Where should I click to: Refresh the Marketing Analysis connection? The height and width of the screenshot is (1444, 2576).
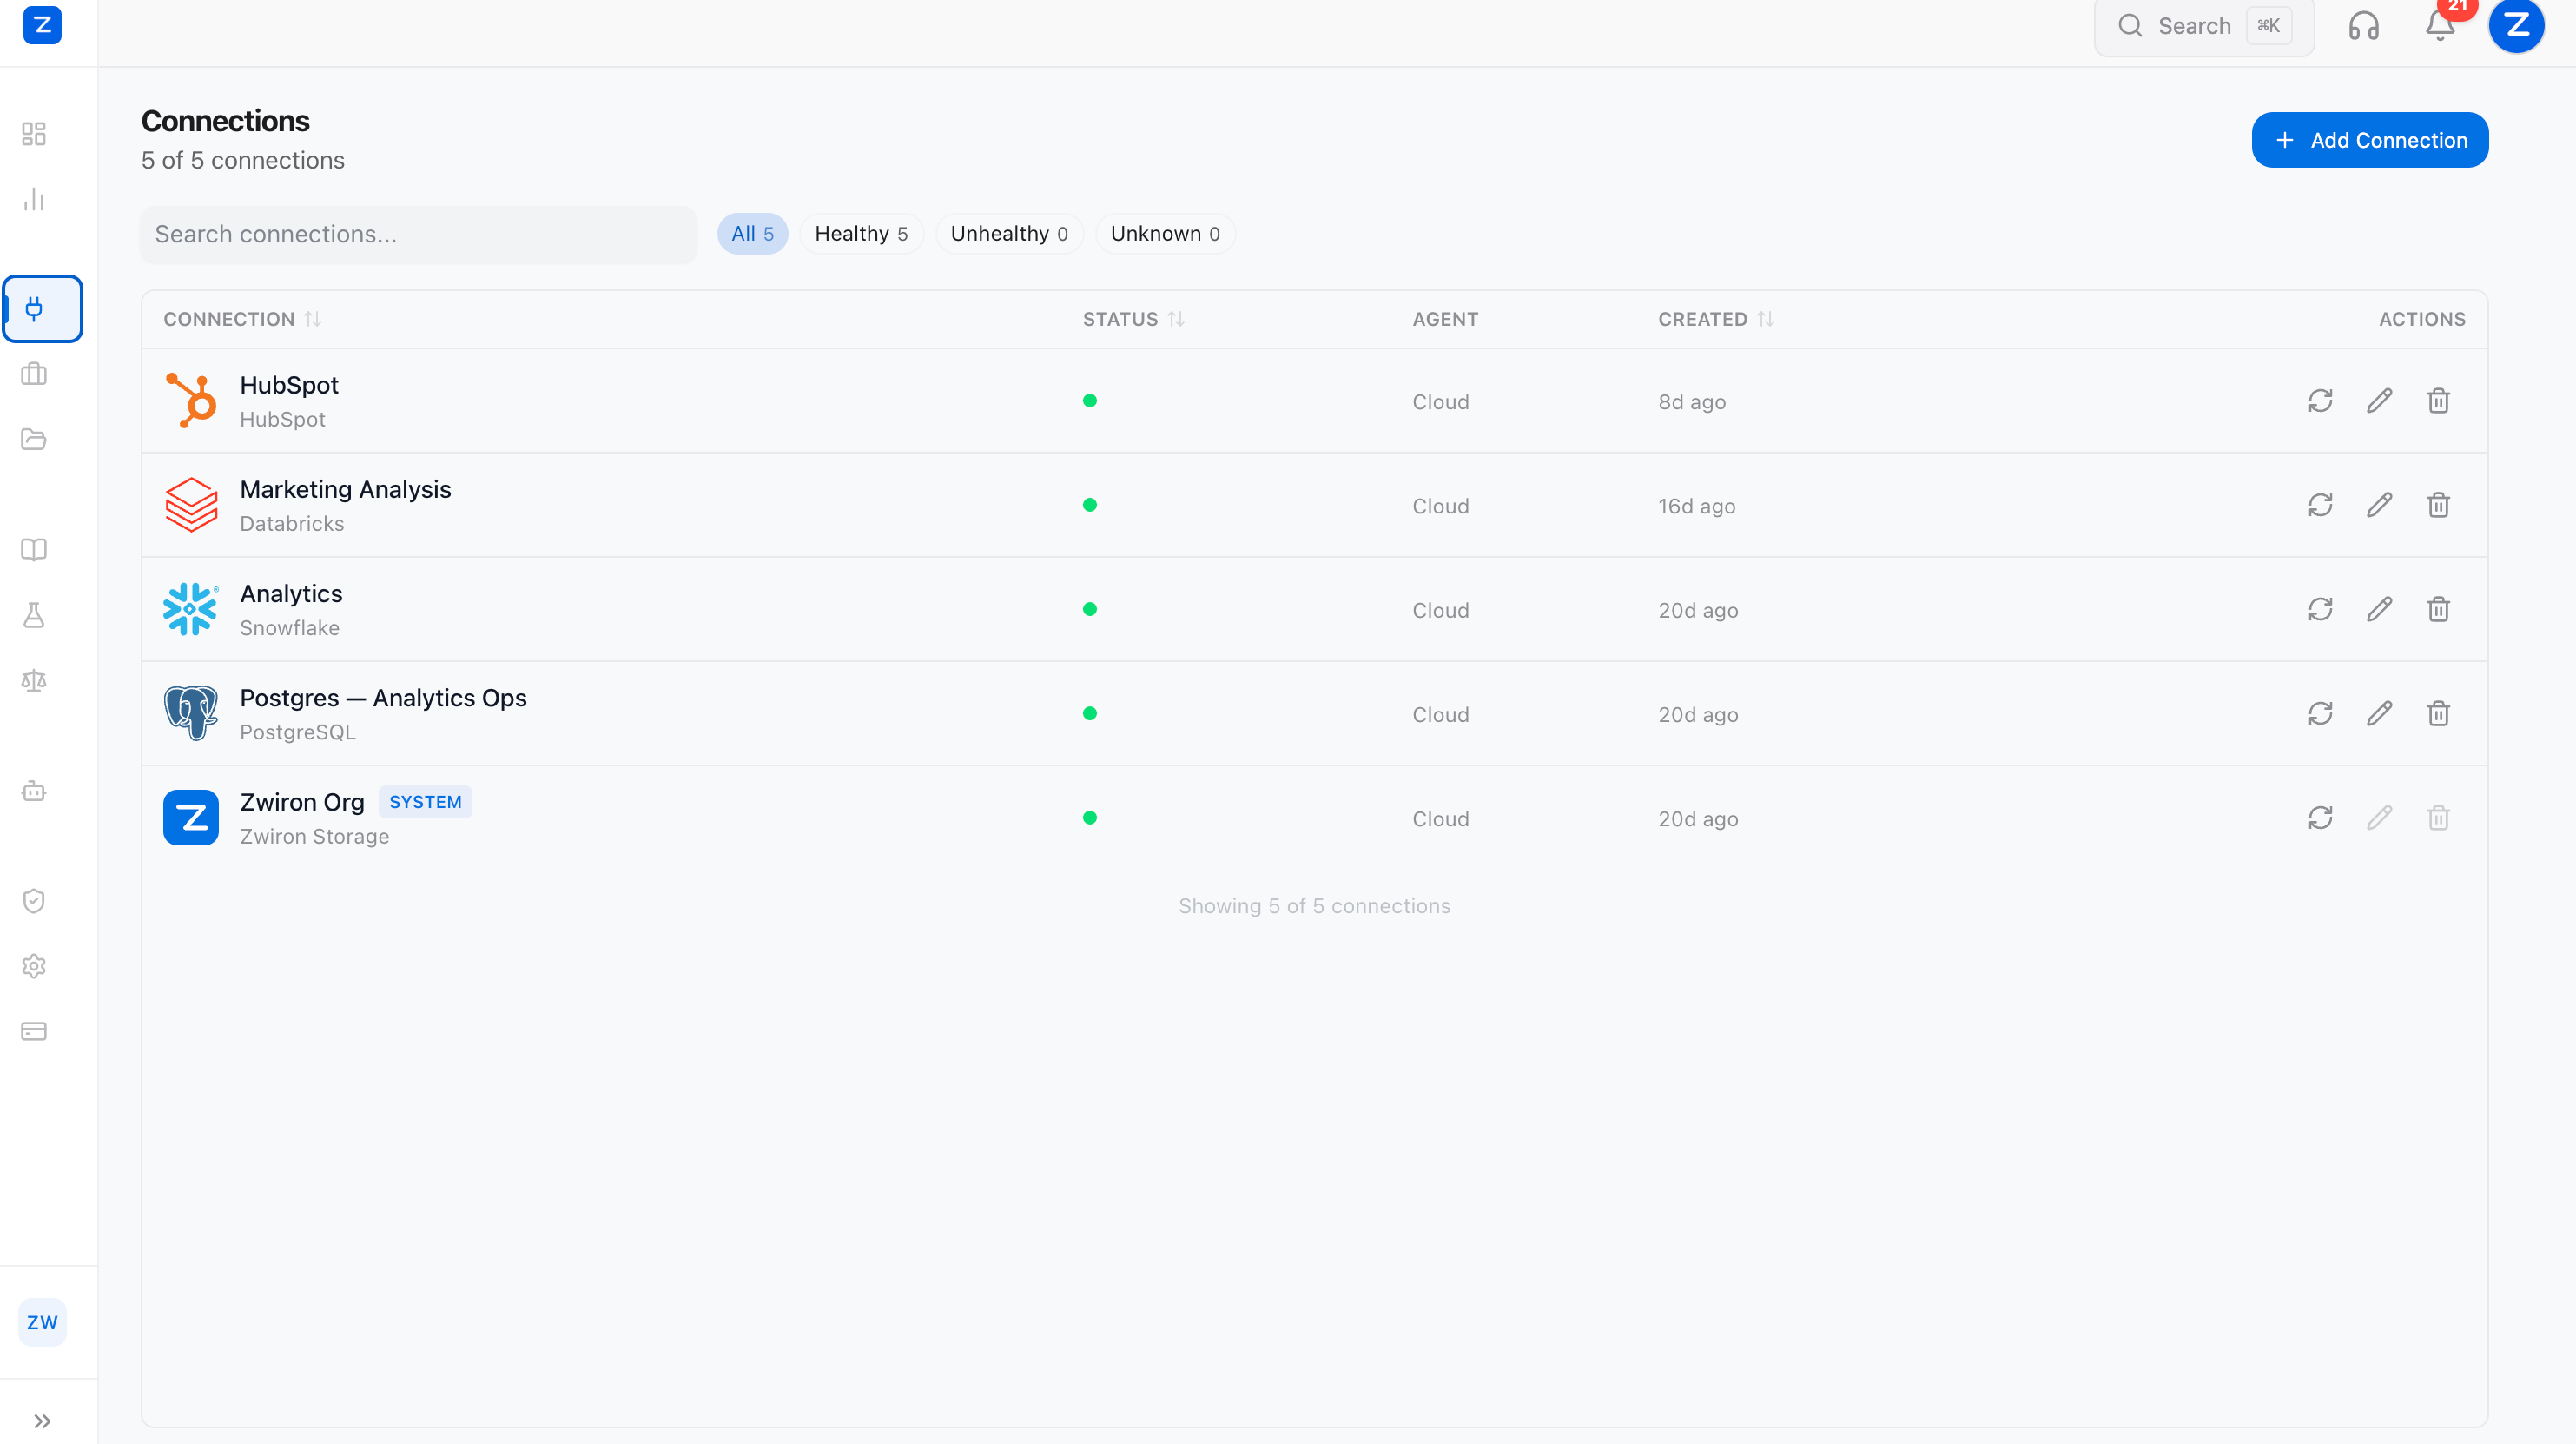pos(2320,506)
